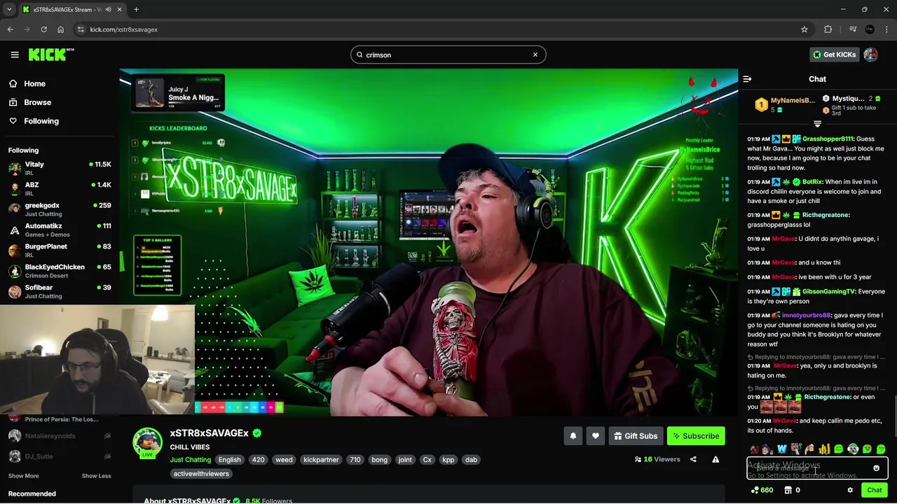Screen dimensions: 897x504
Task: Select the weed tag
Action: 284,460
